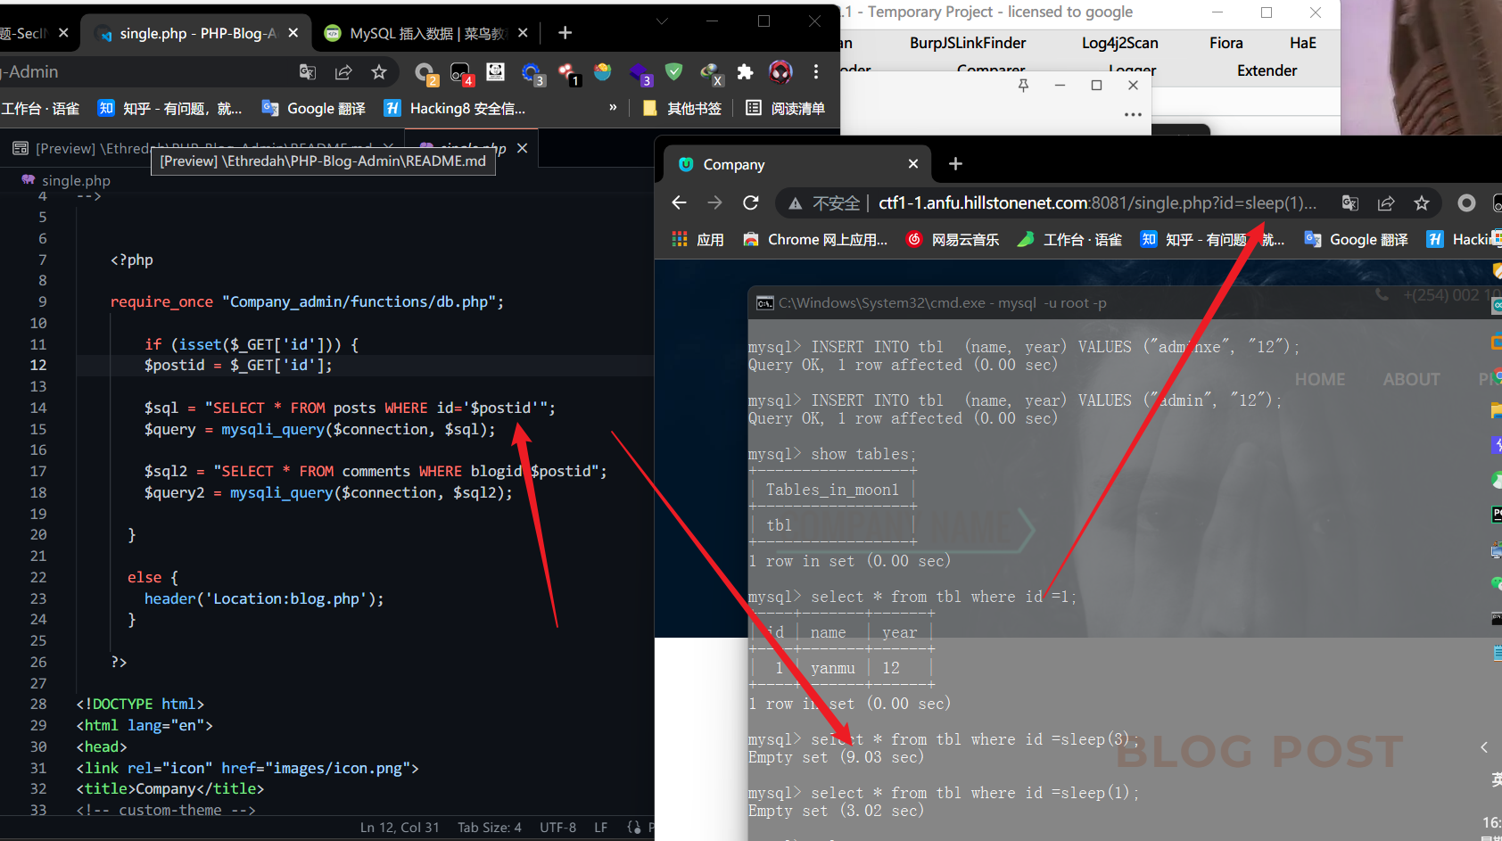Translate the Company page via translate icon
The width and height of the screenshot is (1502, 841).
1350,203
